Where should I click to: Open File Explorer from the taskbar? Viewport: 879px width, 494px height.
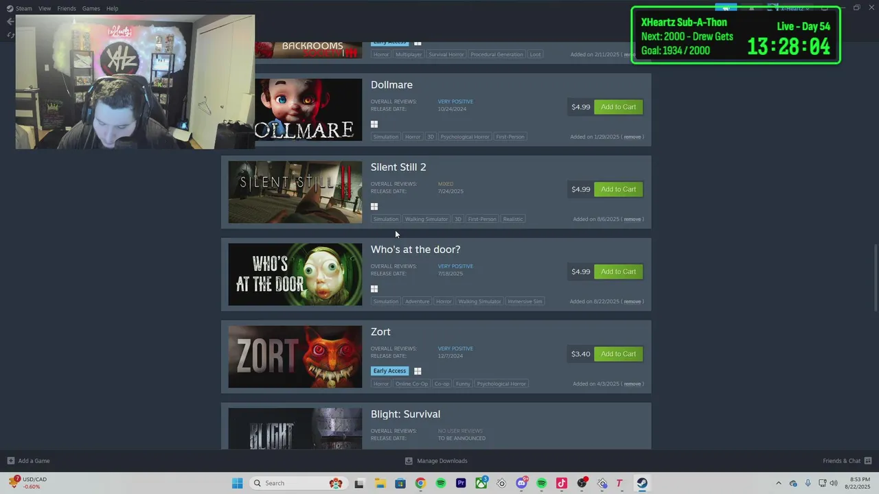[x=380, y=483]
